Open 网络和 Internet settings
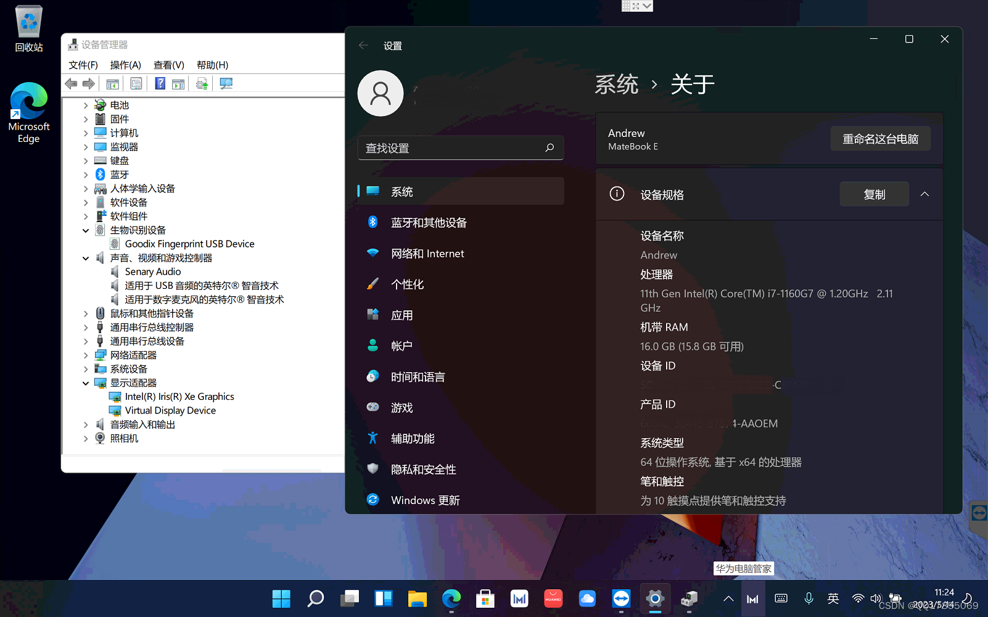Viewport: 988px width, 617px height. click(461, 254)
